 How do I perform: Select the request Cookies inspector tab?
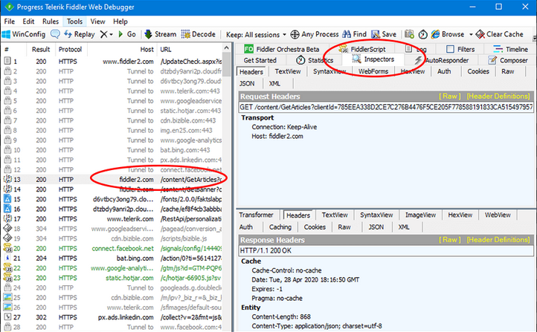(478, 71)
